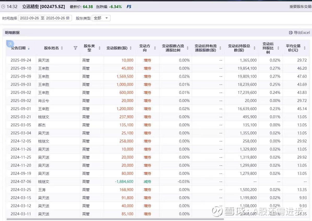
Task: Click the filter funnel icon in 股东姓名 column
Action: pos(76,48)
